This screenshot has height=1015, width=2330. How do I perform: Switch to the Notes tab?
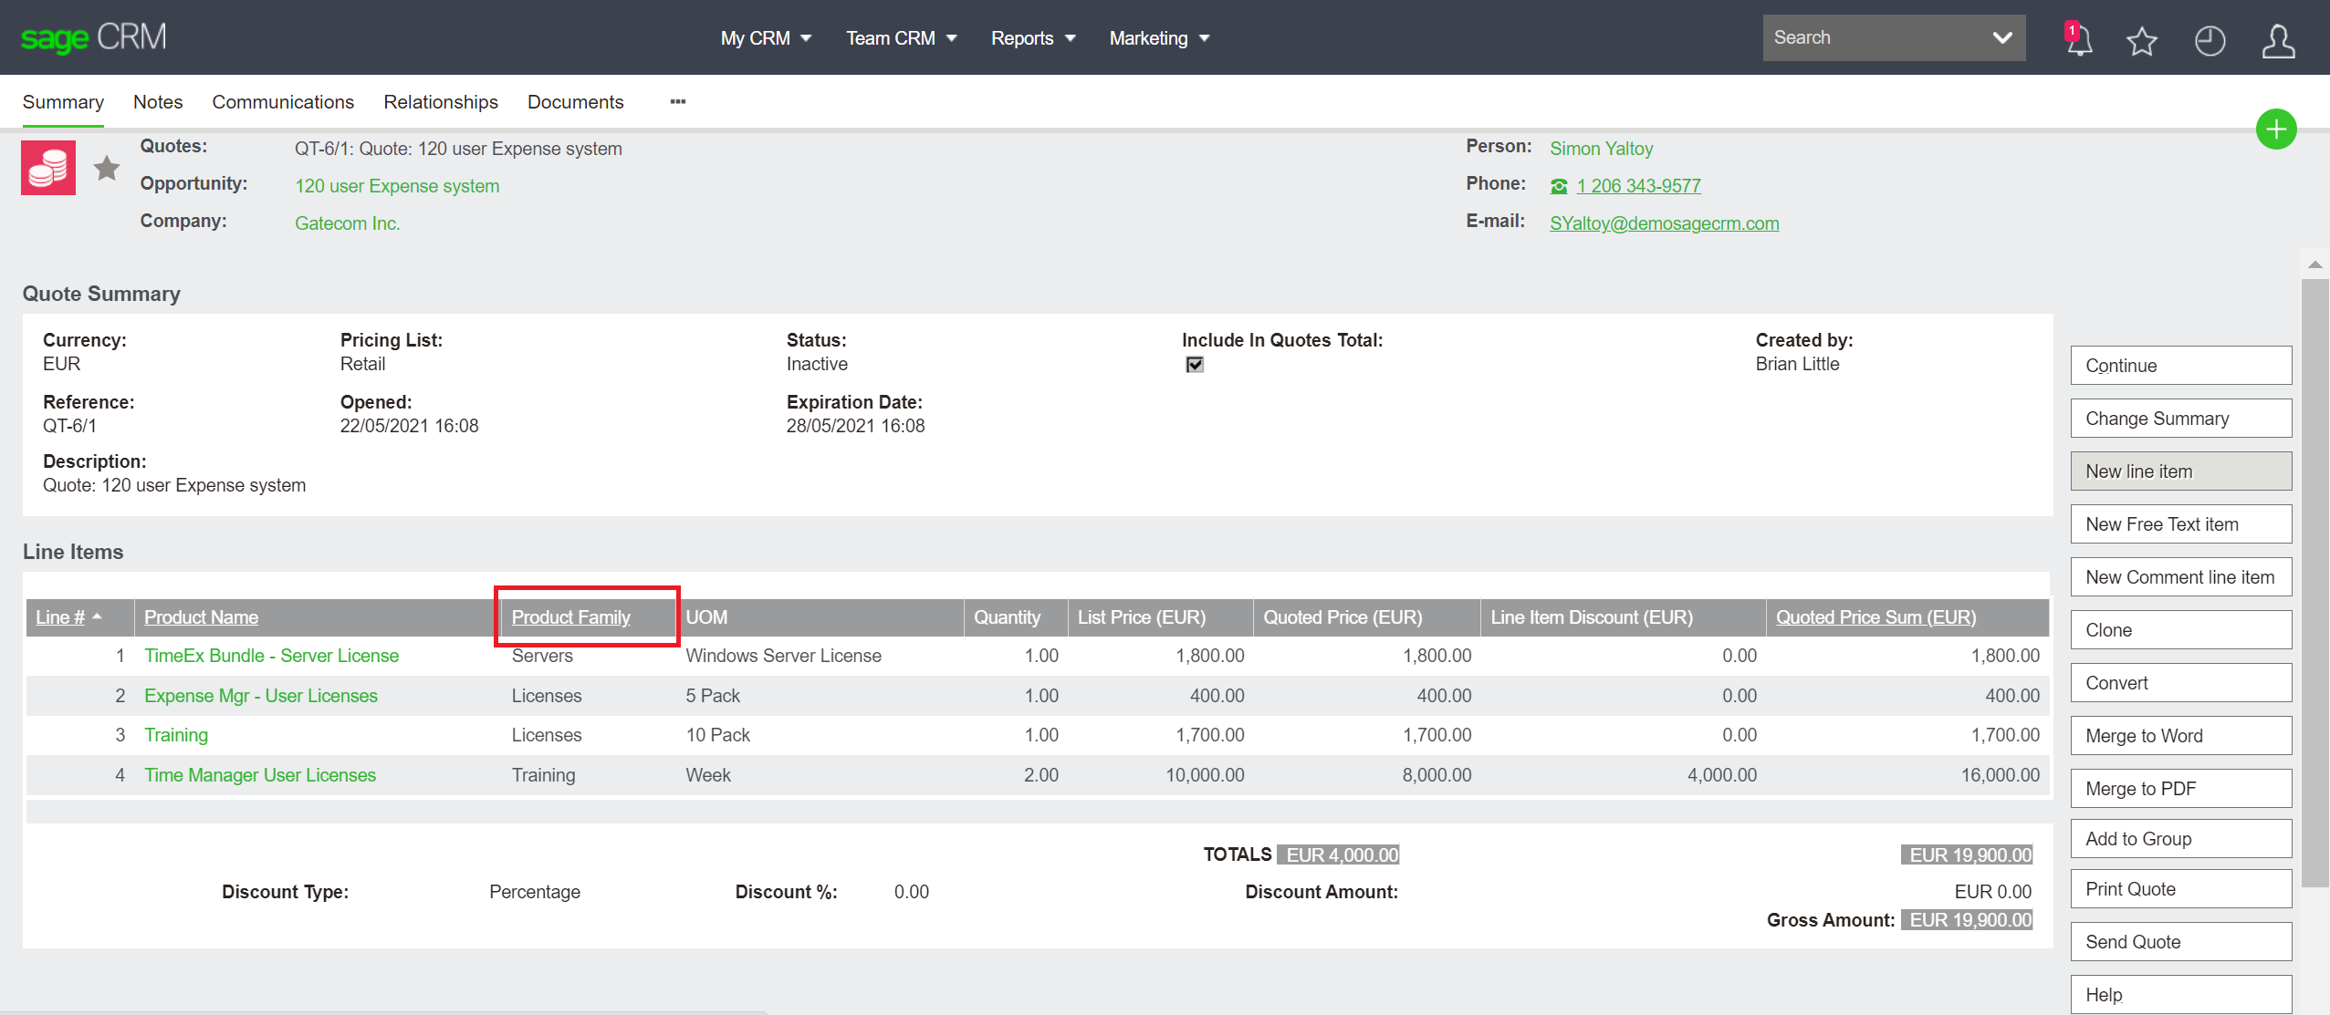158,102
